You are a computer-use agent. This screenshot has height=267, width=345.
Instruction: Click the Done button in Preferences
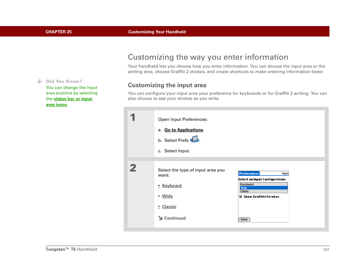click(244, 219)
